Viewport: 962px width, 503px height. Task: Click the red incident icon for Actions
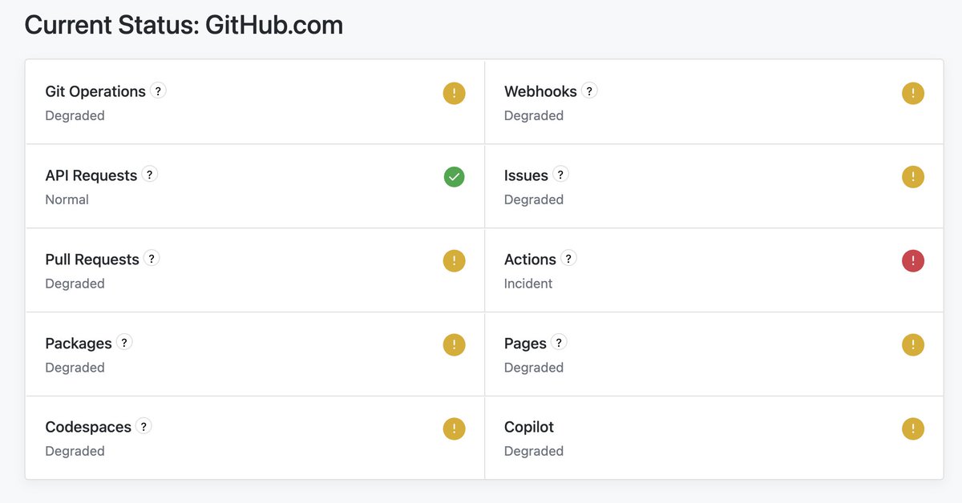pyautogui.click(x=913, y=261)
